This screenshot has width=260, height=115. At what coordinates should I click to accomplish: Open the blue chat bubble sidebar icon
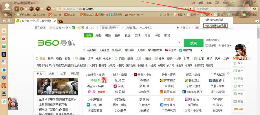[x=4, y=70]
